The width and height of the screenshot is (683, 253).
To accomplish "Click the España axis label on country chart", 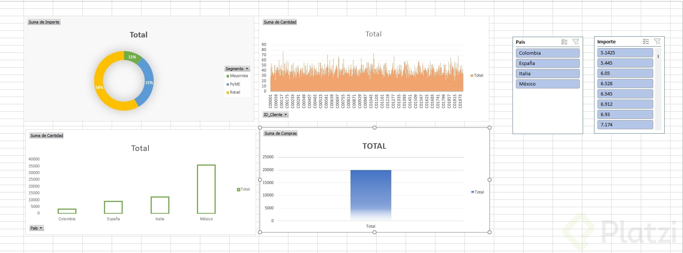I will coord(113,219).
